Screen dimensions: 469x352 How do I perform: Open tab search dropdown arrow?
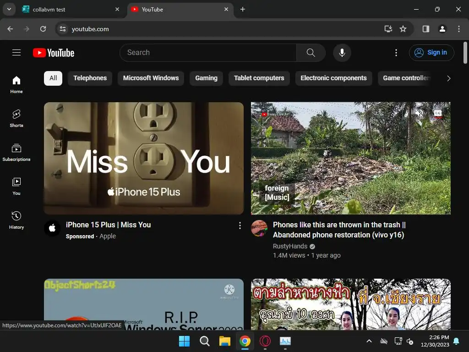(9, 9)
